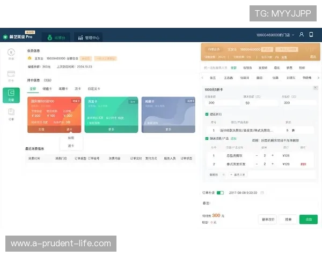The height and width of the screenshot is (257, 322).
Task: Select staff member 刘德乐
Action: pos(291,78)
